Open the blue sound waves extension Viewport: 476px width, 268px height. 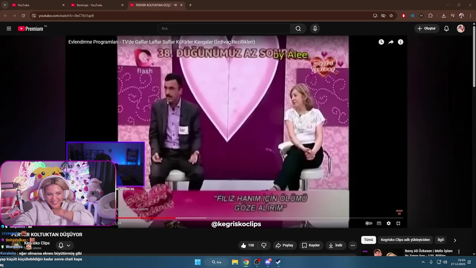point(412,16)
